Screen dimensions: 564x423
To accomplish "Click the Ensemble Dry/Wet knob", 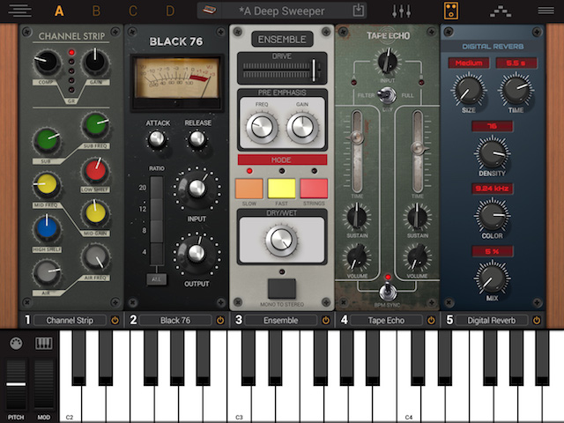I will [282, 241].
